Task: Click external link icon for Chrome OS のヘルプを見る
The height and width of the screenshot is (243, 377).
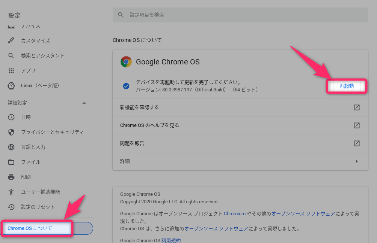Action: pyautogui.click(x=357, y=125)
